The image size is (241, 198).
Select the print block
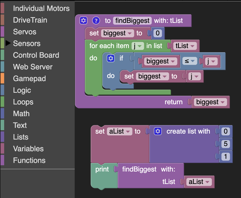point(102,169)
